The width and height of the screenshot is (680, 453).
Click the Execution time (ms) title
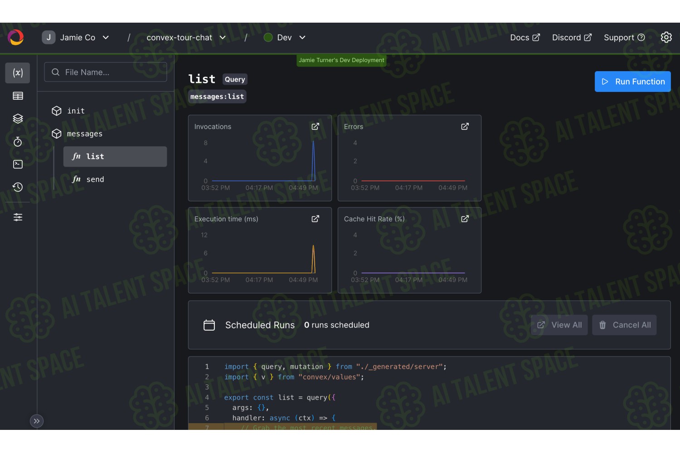pyautogui.click(x=226, y=219)
